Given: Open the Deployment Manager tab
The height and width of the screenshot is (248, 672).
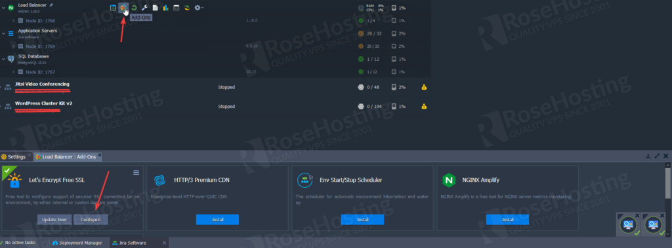Looking at the screenshot, I should pyautogui.click(x=77, y=243).
